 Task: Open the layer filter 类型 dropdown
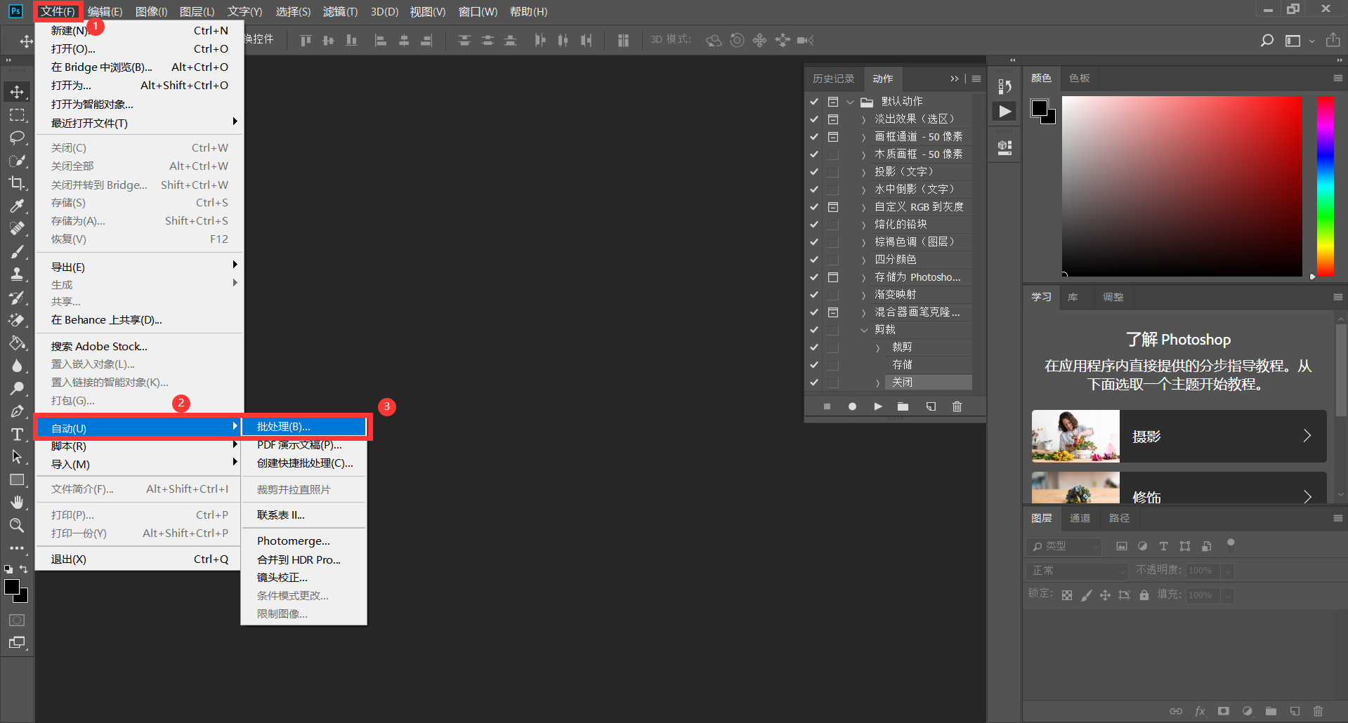[x=1064, y=546]
